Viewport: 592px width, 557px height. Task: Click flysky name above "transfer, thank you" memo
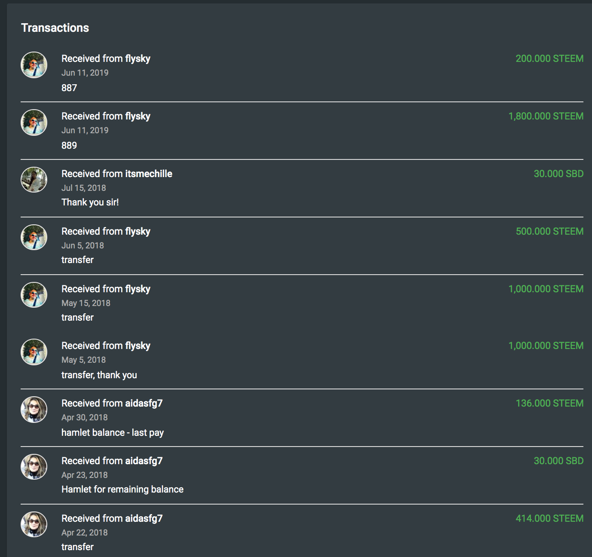(137, 346)
